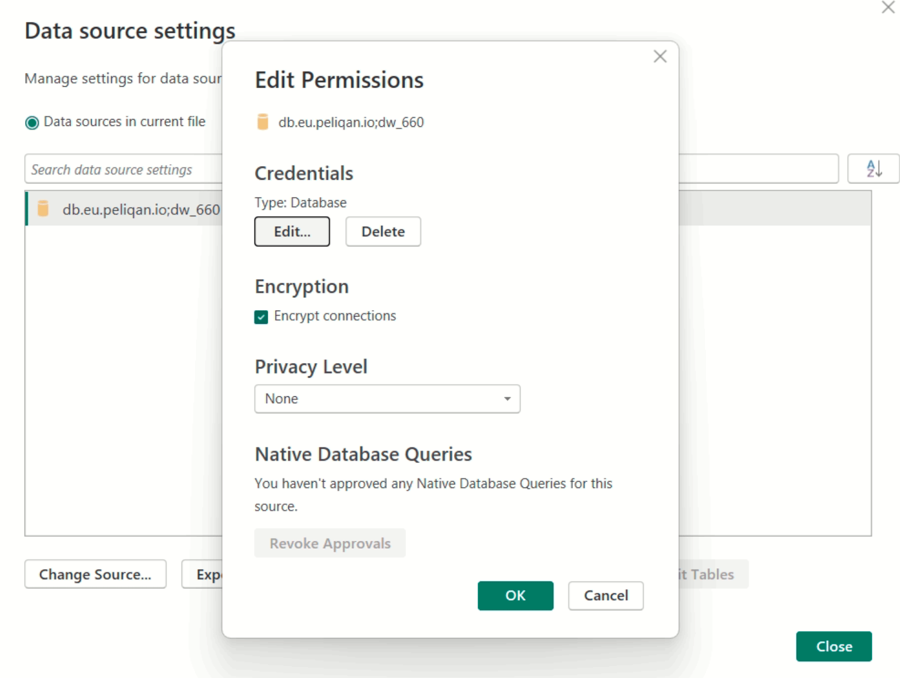Click the A-Z sort button

click(874, 169)
